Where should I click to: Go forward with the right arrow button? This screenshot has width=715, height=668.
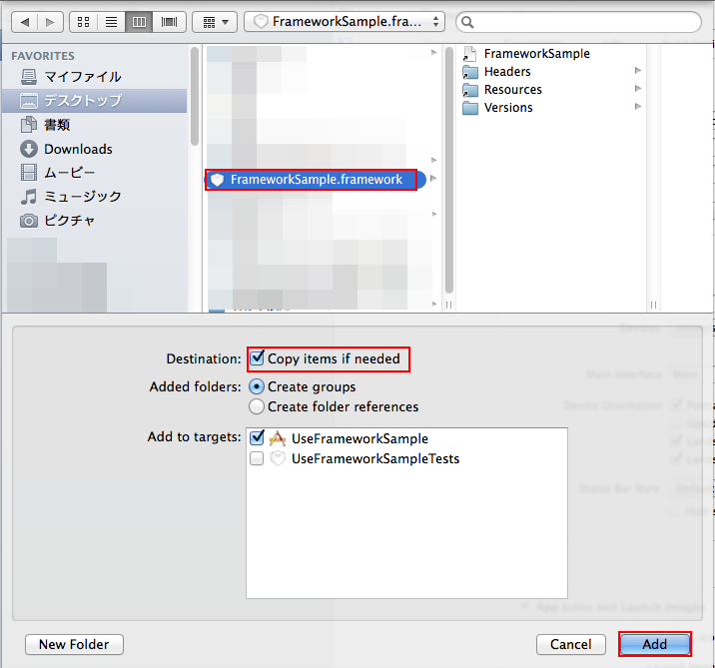pos(50,22)
